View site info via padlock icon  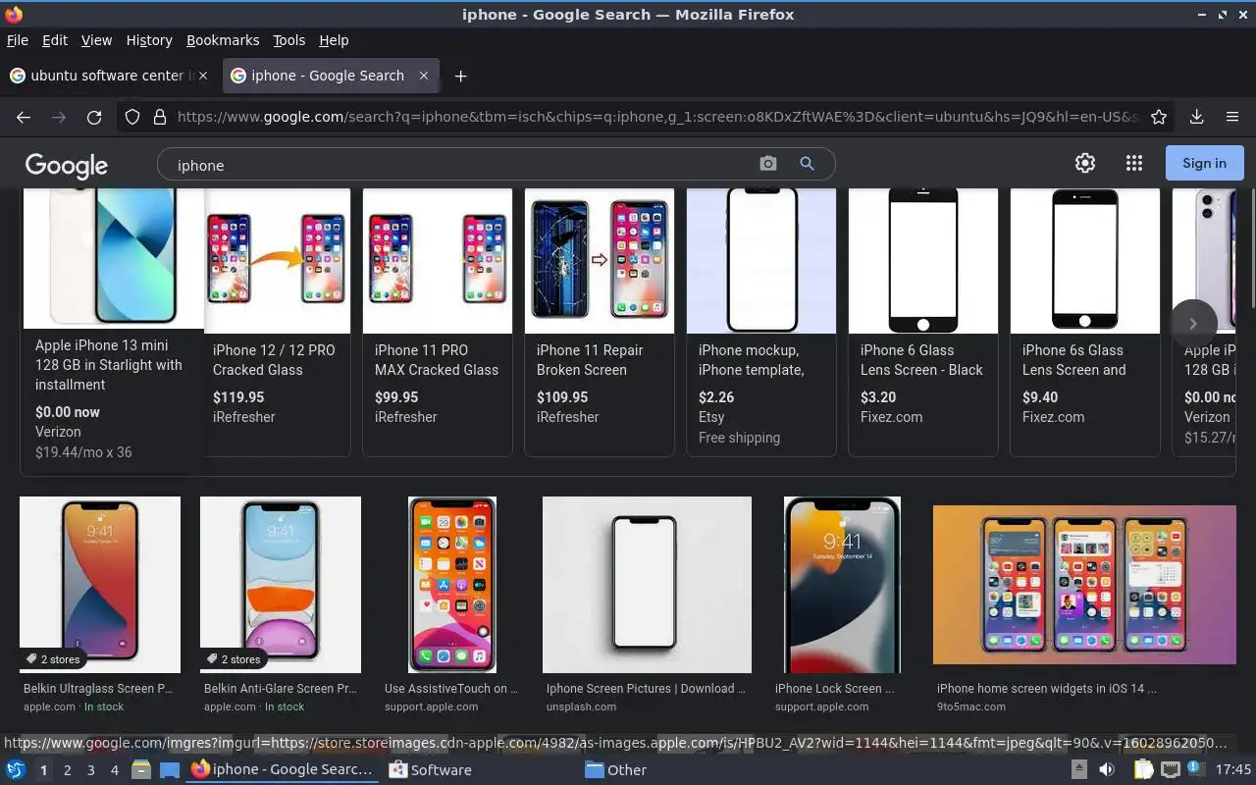(x=160, y=117)
